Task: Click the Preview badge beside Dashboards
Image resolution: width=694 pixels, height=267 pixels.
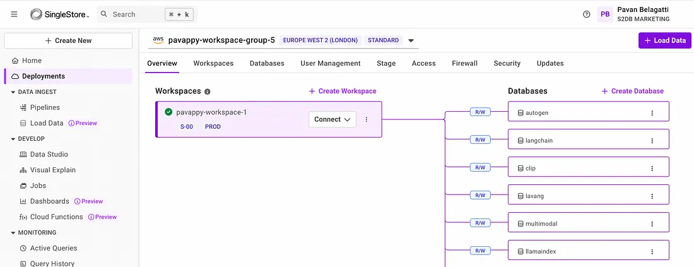Action: (88, 201)
